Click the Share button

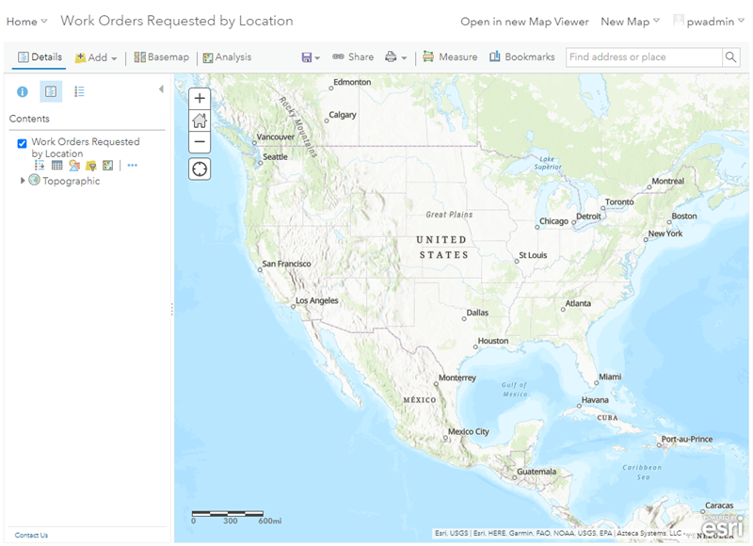(x=353, y=57)
